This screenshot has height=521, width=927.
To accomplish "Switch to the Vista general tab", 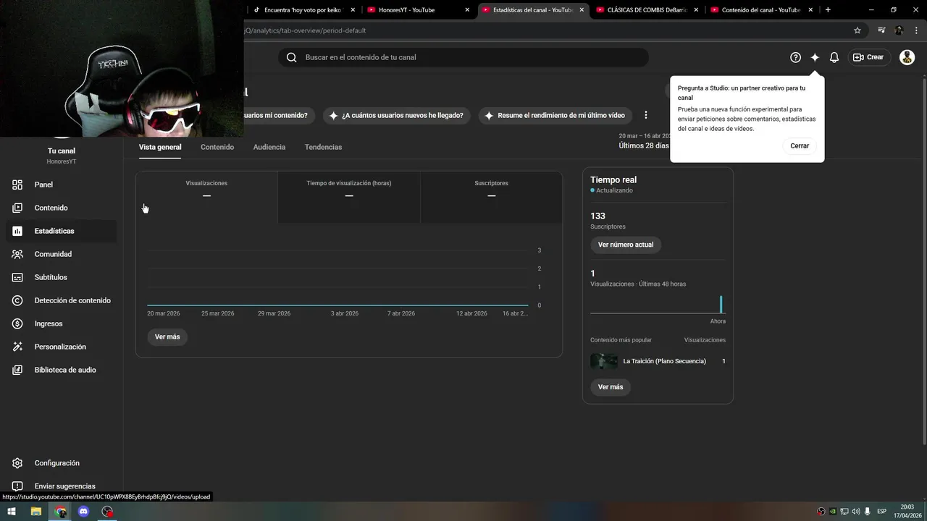I will (x=160, y=147).
